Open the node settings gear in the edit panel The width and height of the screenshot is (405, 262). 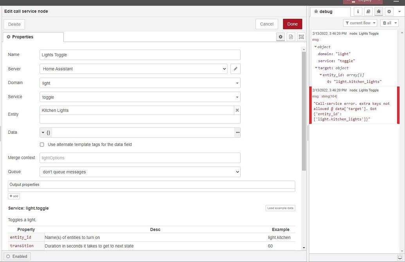(280, 36)
